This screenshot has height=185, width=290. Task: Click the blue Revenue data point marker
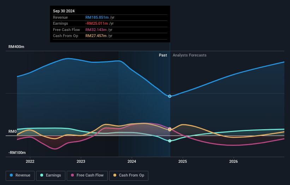170,96
